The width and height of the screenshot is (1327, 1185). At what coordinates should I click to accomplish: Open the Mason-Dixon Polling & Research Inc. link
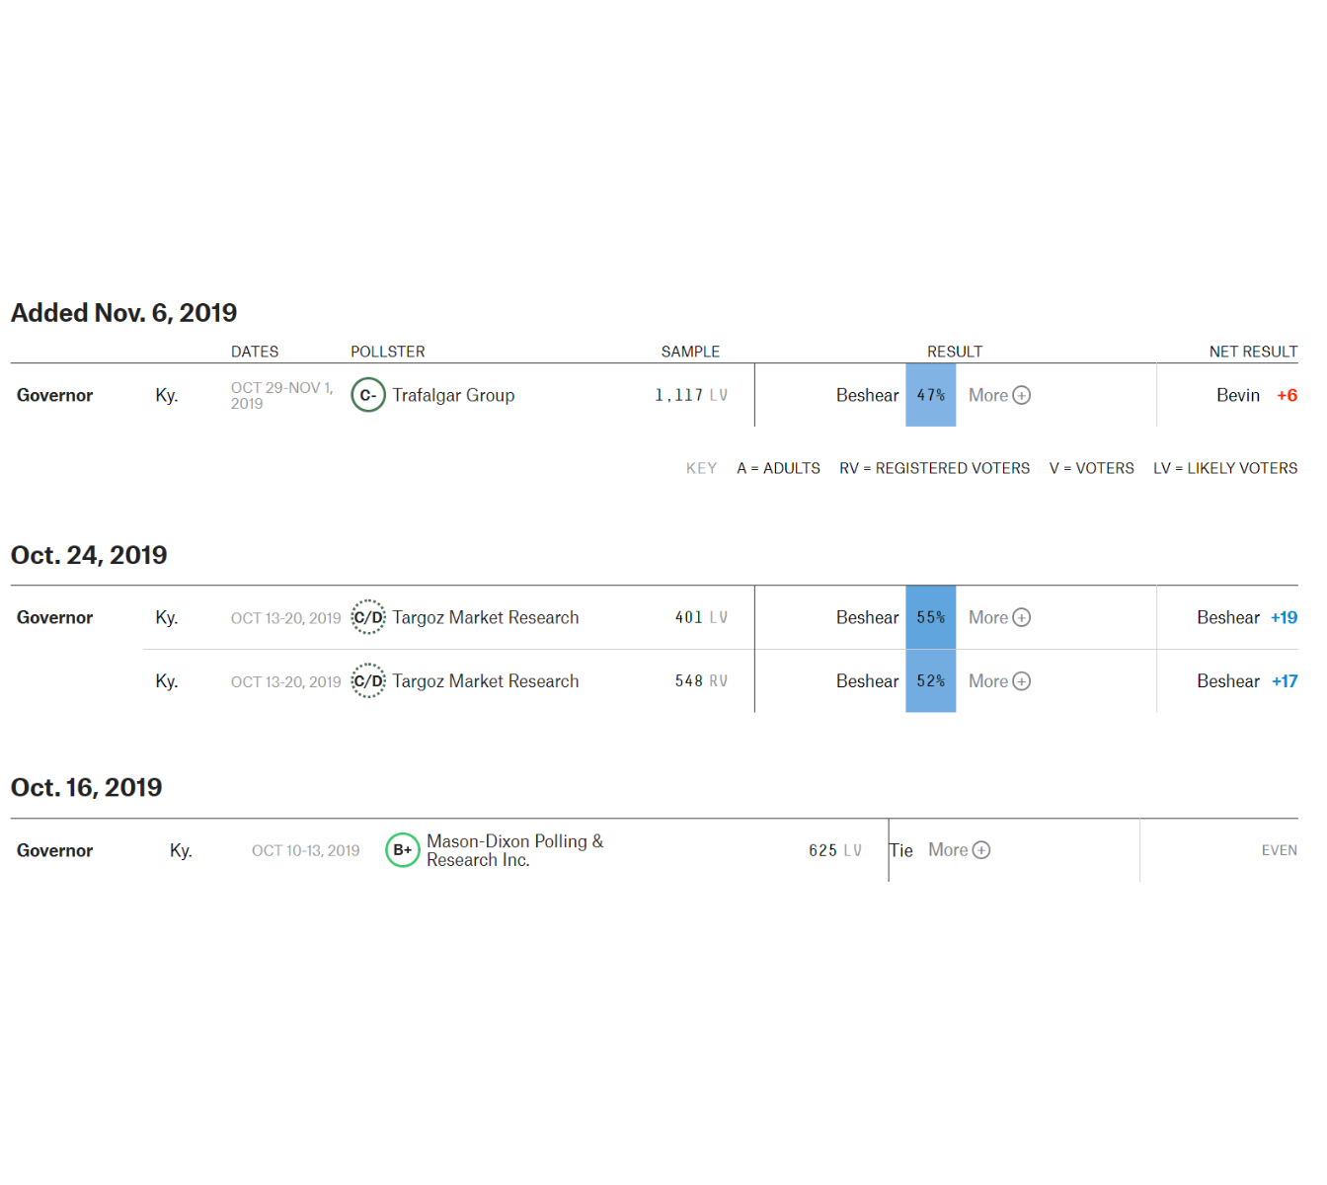(x=514, y=850)
